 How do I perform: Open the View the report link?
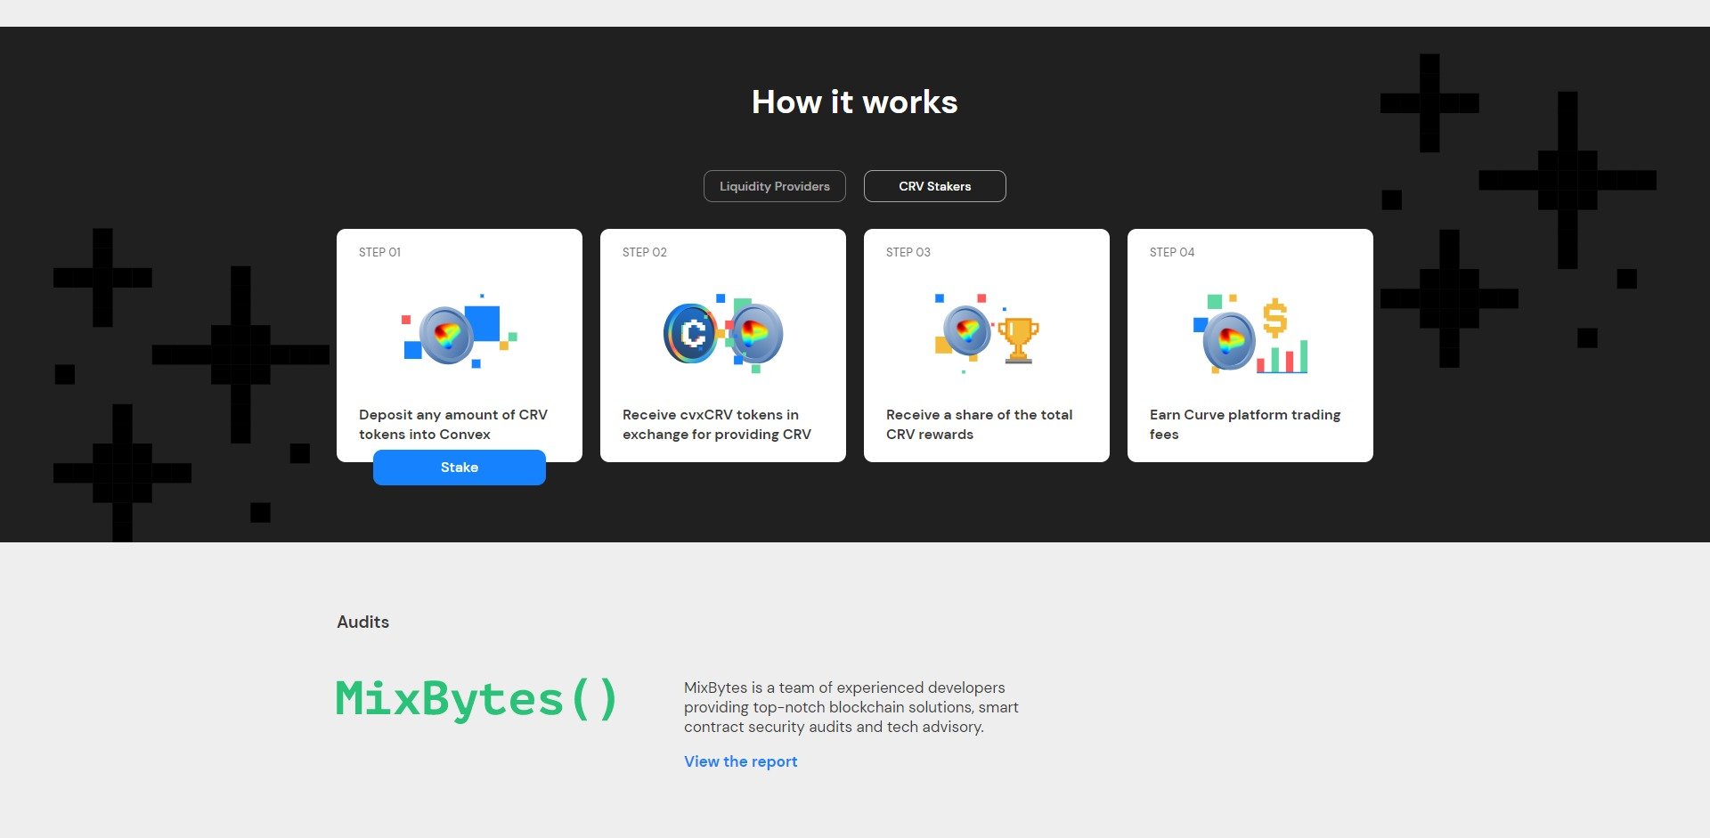pyautogui.click(x=740, y=761)
